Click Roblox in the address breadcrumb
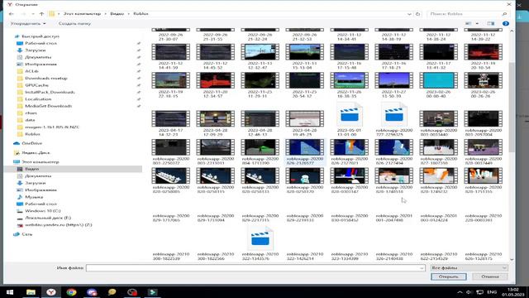Viewport: 529px width, 298px height. tap(141, 14)
